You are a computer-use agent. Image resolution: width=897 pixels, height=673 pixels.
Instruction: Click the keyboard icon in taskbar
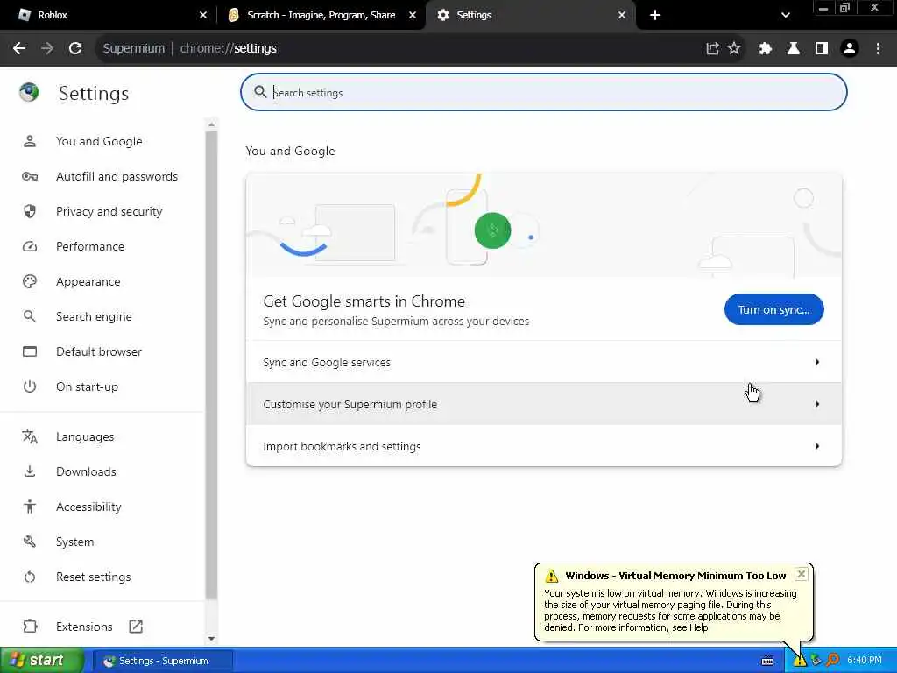(x=767, y=661)
